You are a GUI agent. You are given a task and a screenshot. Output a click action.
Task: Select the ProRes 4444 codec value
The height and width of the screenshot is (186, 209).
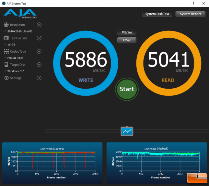tap(15, 58)
